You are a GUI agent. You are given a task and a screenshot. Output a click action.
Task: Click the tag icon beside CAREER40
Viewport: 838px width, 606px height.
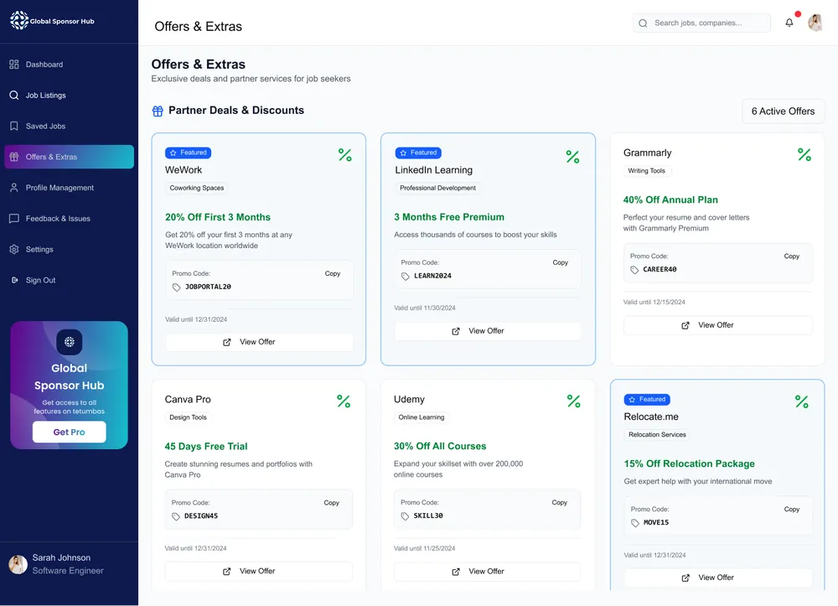point(634,270)
